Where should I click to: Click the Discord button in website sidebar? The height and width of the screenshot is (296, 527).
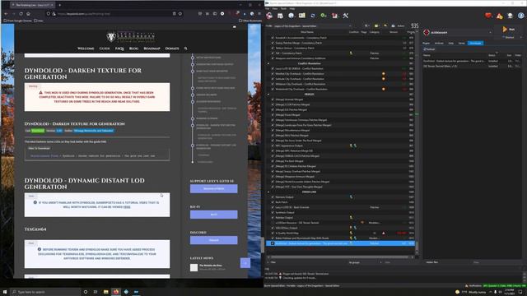[214, 240]
